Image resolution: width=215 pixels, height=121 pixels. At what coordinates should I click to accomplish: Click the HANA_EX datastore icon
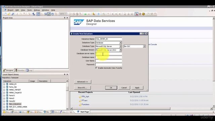click(x=7, y=84)
